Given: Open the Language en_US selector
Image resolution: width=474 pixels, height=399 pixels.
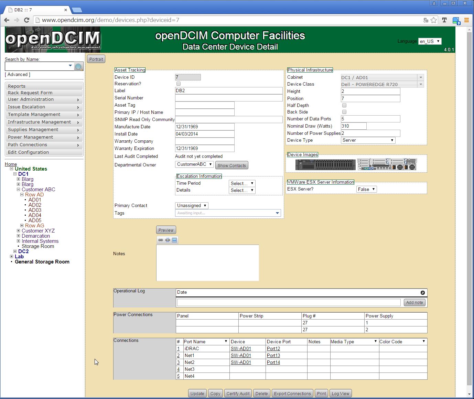Looking at the screenshot, I should pyautogui.click(x=429, y=41).
